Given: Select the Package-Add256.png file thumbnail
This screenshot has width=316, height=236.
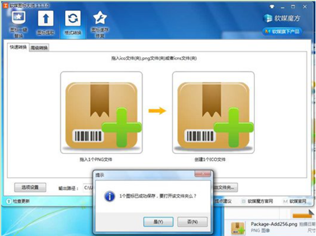Looking at the screenshot, I should coord(238,229).
